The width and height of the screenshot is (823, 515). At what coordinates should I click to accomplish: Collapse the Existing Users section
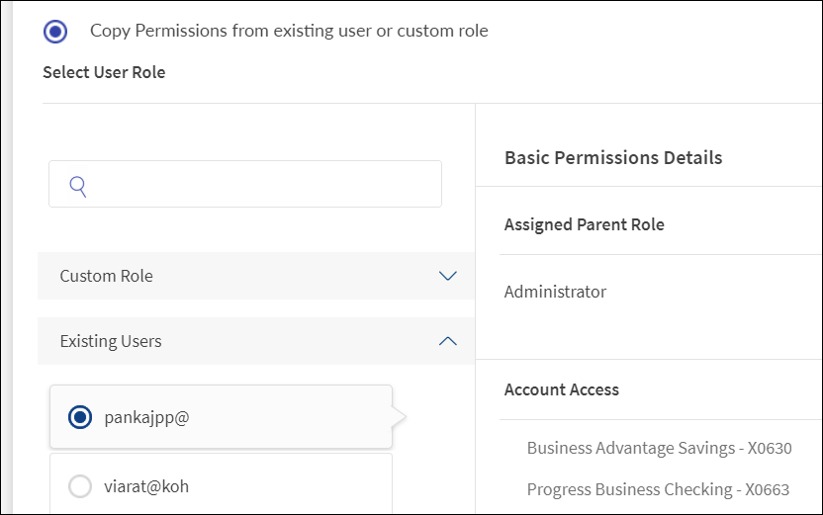coord(111,341)
